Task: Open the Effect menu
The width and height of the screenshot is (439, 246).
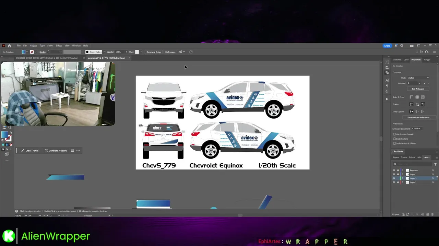Action: [x=59, y=45]
